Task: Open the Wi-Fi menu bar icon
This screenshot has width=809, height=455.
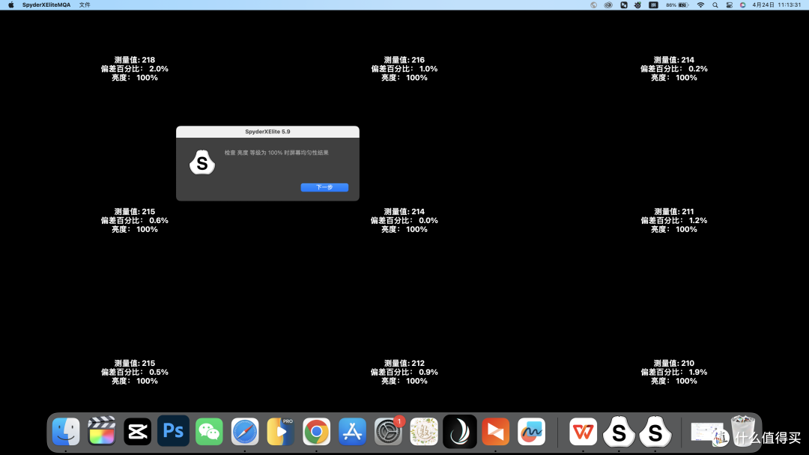Action: [700, 4]
